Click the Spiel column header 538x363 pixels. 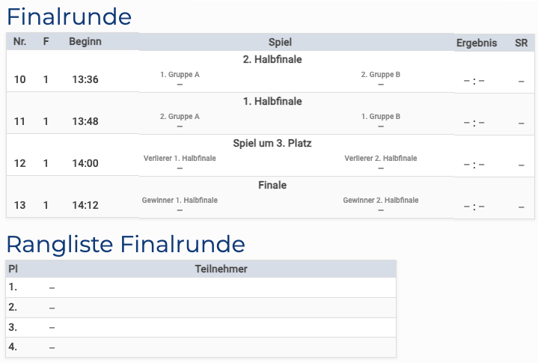pos(280,43)
